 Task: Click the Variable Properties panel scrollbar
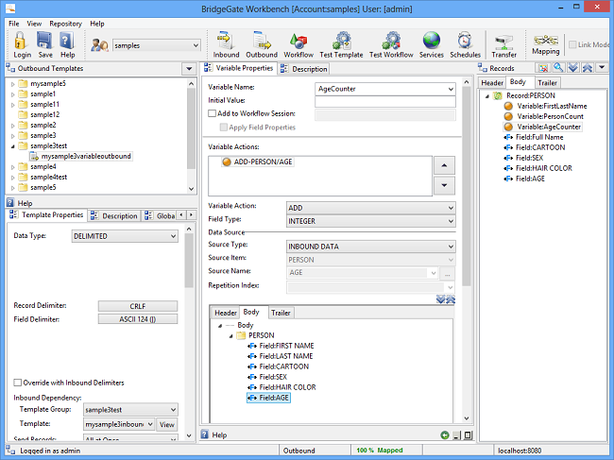467,186
